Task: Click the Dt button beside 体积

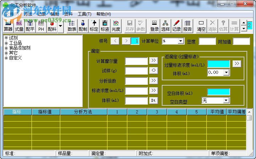Action: [x=154, y=101]
